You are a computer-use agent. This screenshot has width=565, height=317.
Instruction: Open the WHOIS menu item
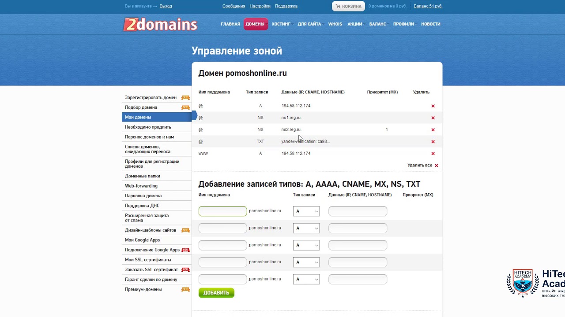point(335,24)
